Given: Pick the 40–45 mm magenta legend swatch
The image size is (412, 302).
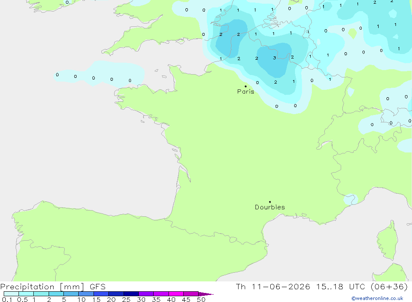Looking at the screenshot, I should [176, 294].
